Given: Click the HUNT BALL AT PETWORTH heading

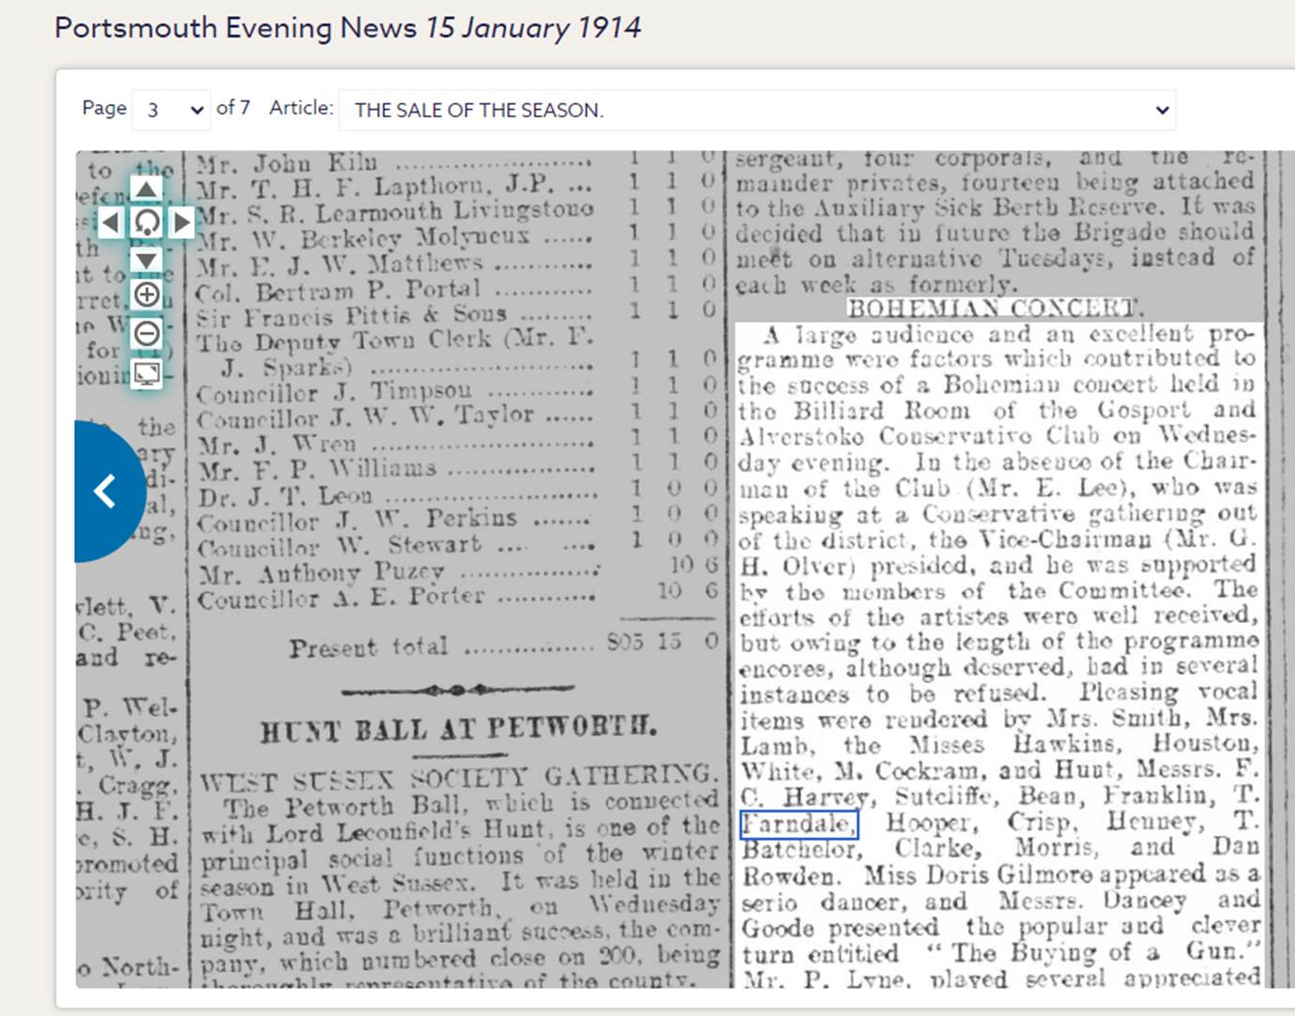Looking at the screenshot, I should pos(459,729).
